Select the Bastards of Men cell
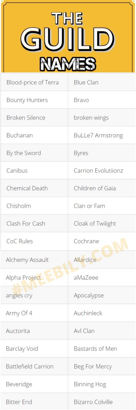The image size is (136, 410). click(102, 348)
